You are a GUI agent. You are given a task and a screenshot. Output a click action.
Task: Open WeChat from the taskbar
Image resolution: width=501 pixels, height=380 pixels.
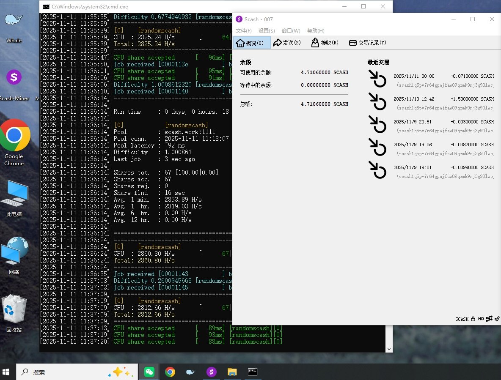click(149, 372)
